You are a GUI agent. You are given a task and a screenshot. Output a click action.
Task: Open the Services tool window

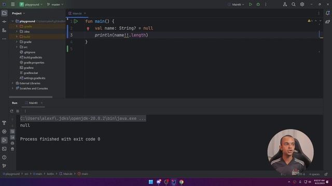coord(4,132)
